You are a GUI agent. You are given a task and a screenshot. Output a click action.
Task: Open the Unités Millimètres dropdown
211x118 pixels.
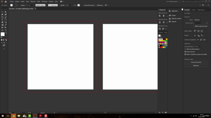(x=198, y=20)
